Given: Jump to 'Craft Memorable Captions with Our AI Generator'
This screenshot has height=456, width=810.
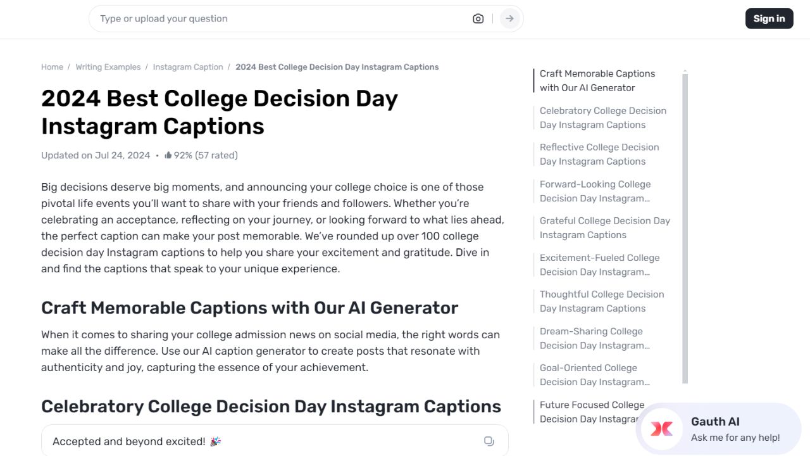Looking at the screenshot, I should point(597,80).
